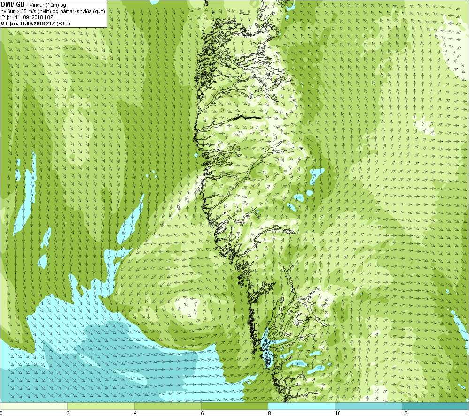Click the scale label '4'
Screen dimensions: 469x416
point(135,413)
